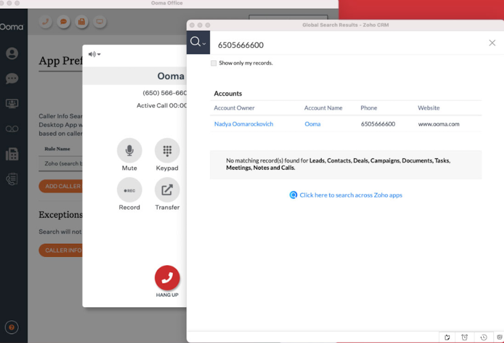Open the call Keypad

[x=167, y=151]
